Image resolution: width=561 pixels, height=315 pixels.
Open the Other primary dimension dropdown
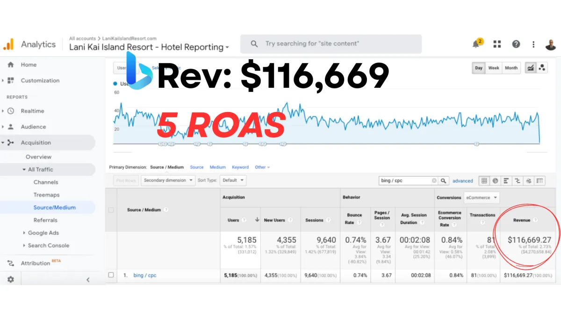(262, 167)
